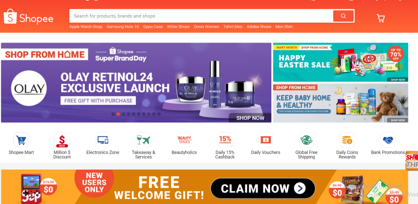
Task: Open Daily Coins Rewards icon
Action: click(x=347, y=140)
